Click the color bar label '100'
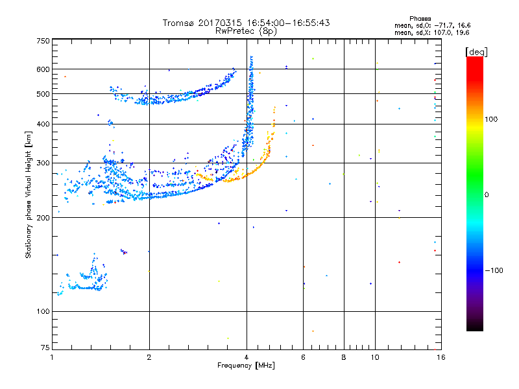This screenshot has height=389, width=519. point(491,119)
